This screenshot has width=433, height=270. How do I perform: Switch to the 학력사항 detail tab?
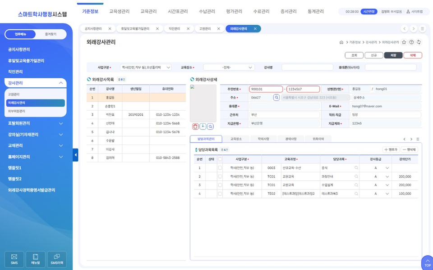coord(263,139)
